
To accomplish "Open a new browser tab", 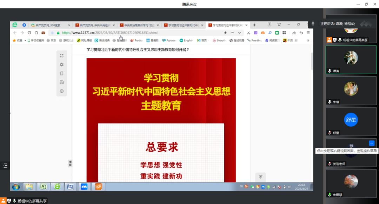I will [x=254, y=25].
